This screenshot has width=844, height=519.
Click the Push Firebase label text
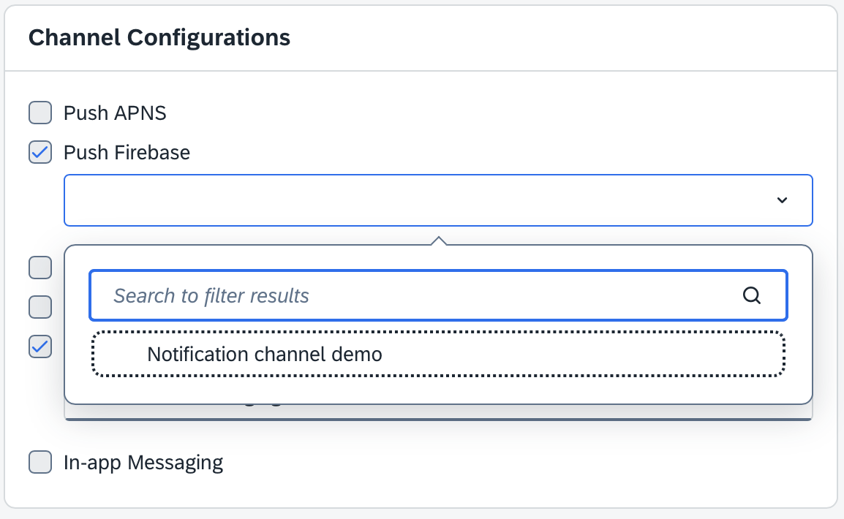[127, 152]
